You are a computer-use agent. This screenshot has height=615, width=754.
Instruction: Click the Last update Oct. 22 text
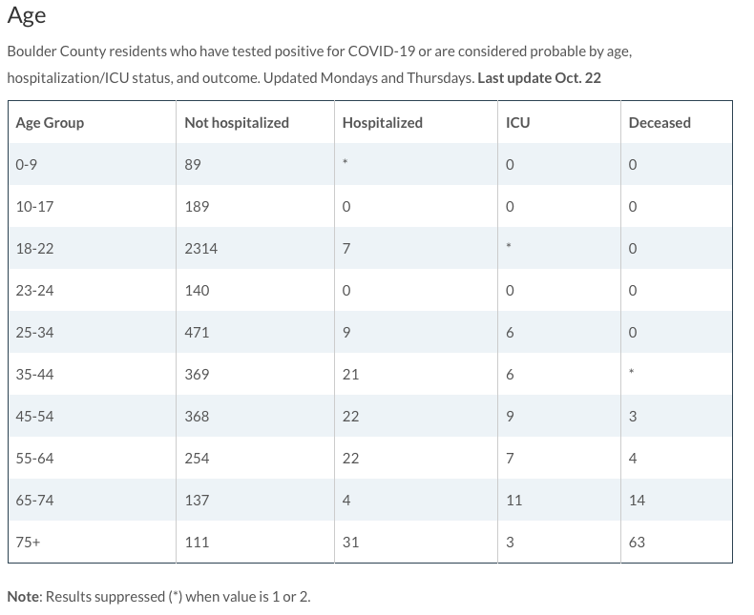[x=539, y=78]
